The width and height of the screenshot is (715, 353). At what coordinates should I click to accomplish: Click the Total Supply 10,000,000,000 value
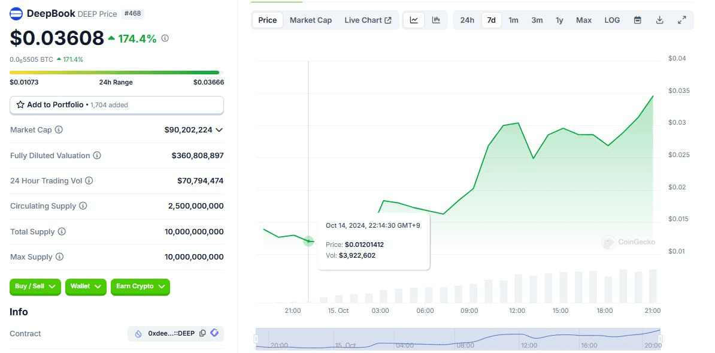(194, 231)
